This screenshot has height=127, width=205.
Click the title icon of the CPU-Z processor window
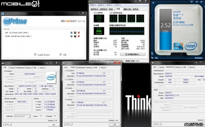[x=3, y=63]
